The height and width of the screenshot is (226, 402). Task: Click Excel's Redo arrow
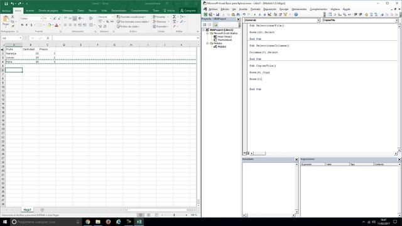pos(19,4)
